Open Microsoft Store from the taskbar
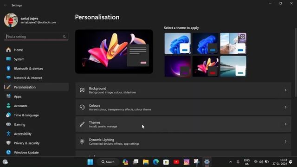Screen dimensions: 297x167 (x=166, y=162)
